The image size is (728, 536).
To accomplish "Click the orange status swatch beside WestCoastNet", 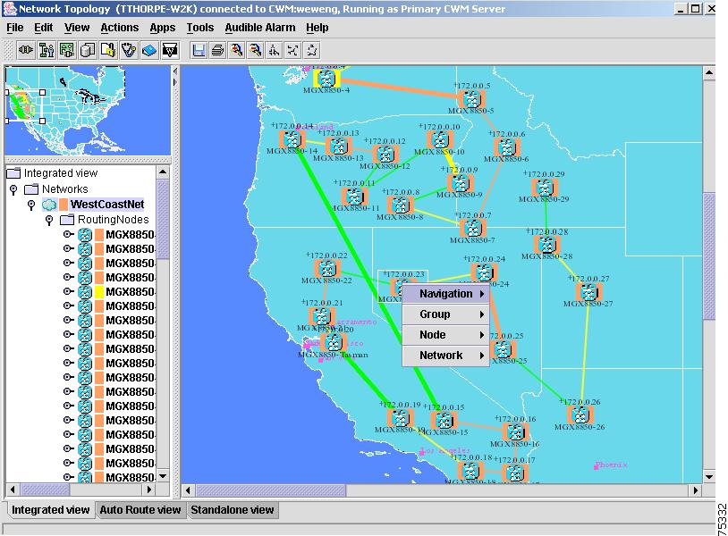I will point(63,205).
